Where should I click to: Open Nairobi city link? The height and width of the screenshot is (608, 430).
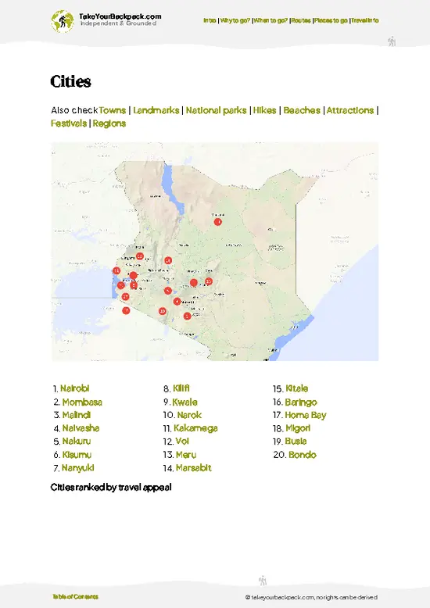(x=75, y=388)
